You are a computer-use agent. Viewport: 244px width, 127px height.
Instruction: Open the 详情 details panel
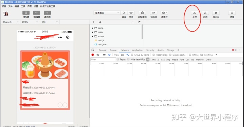coord(232,13)
